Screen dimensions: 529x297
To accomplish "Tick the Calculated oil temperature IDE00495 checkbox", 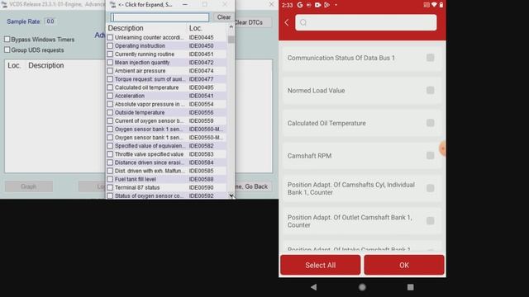I will tap(110, 87).
